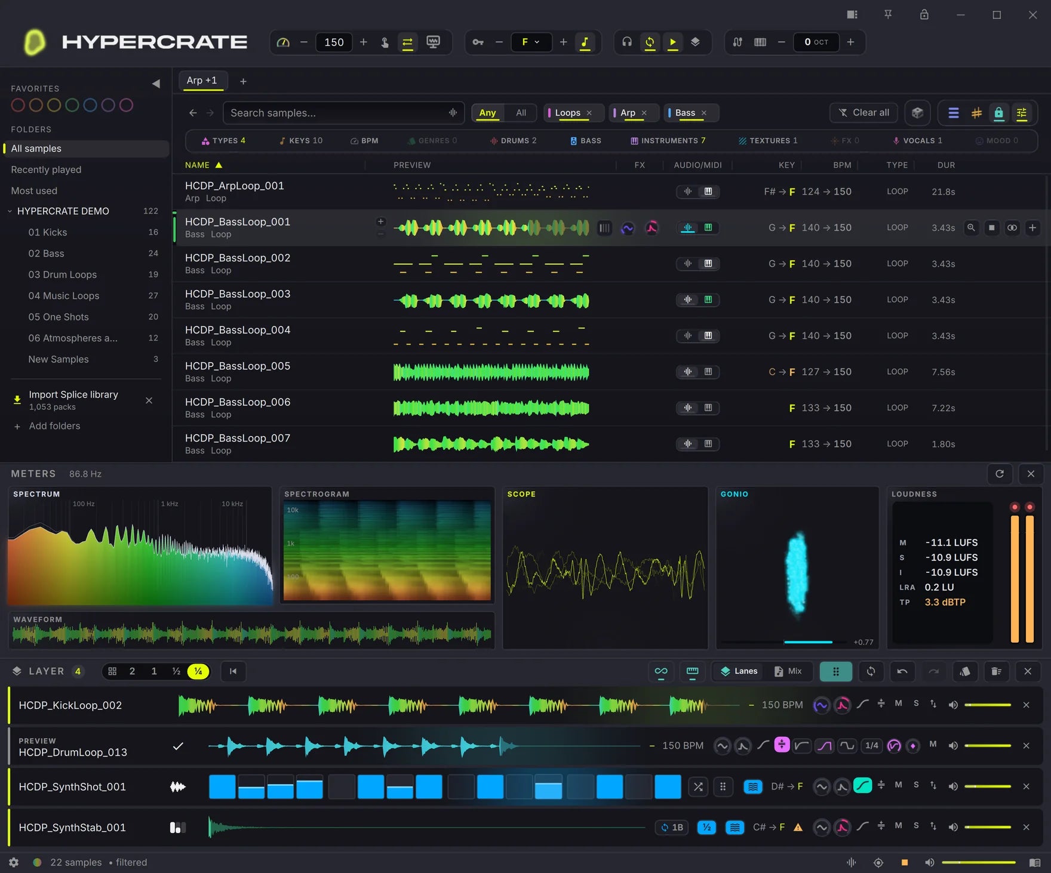1051x873 pixels.
Task: Click the Clear all button
Action: tap(863, 113)
